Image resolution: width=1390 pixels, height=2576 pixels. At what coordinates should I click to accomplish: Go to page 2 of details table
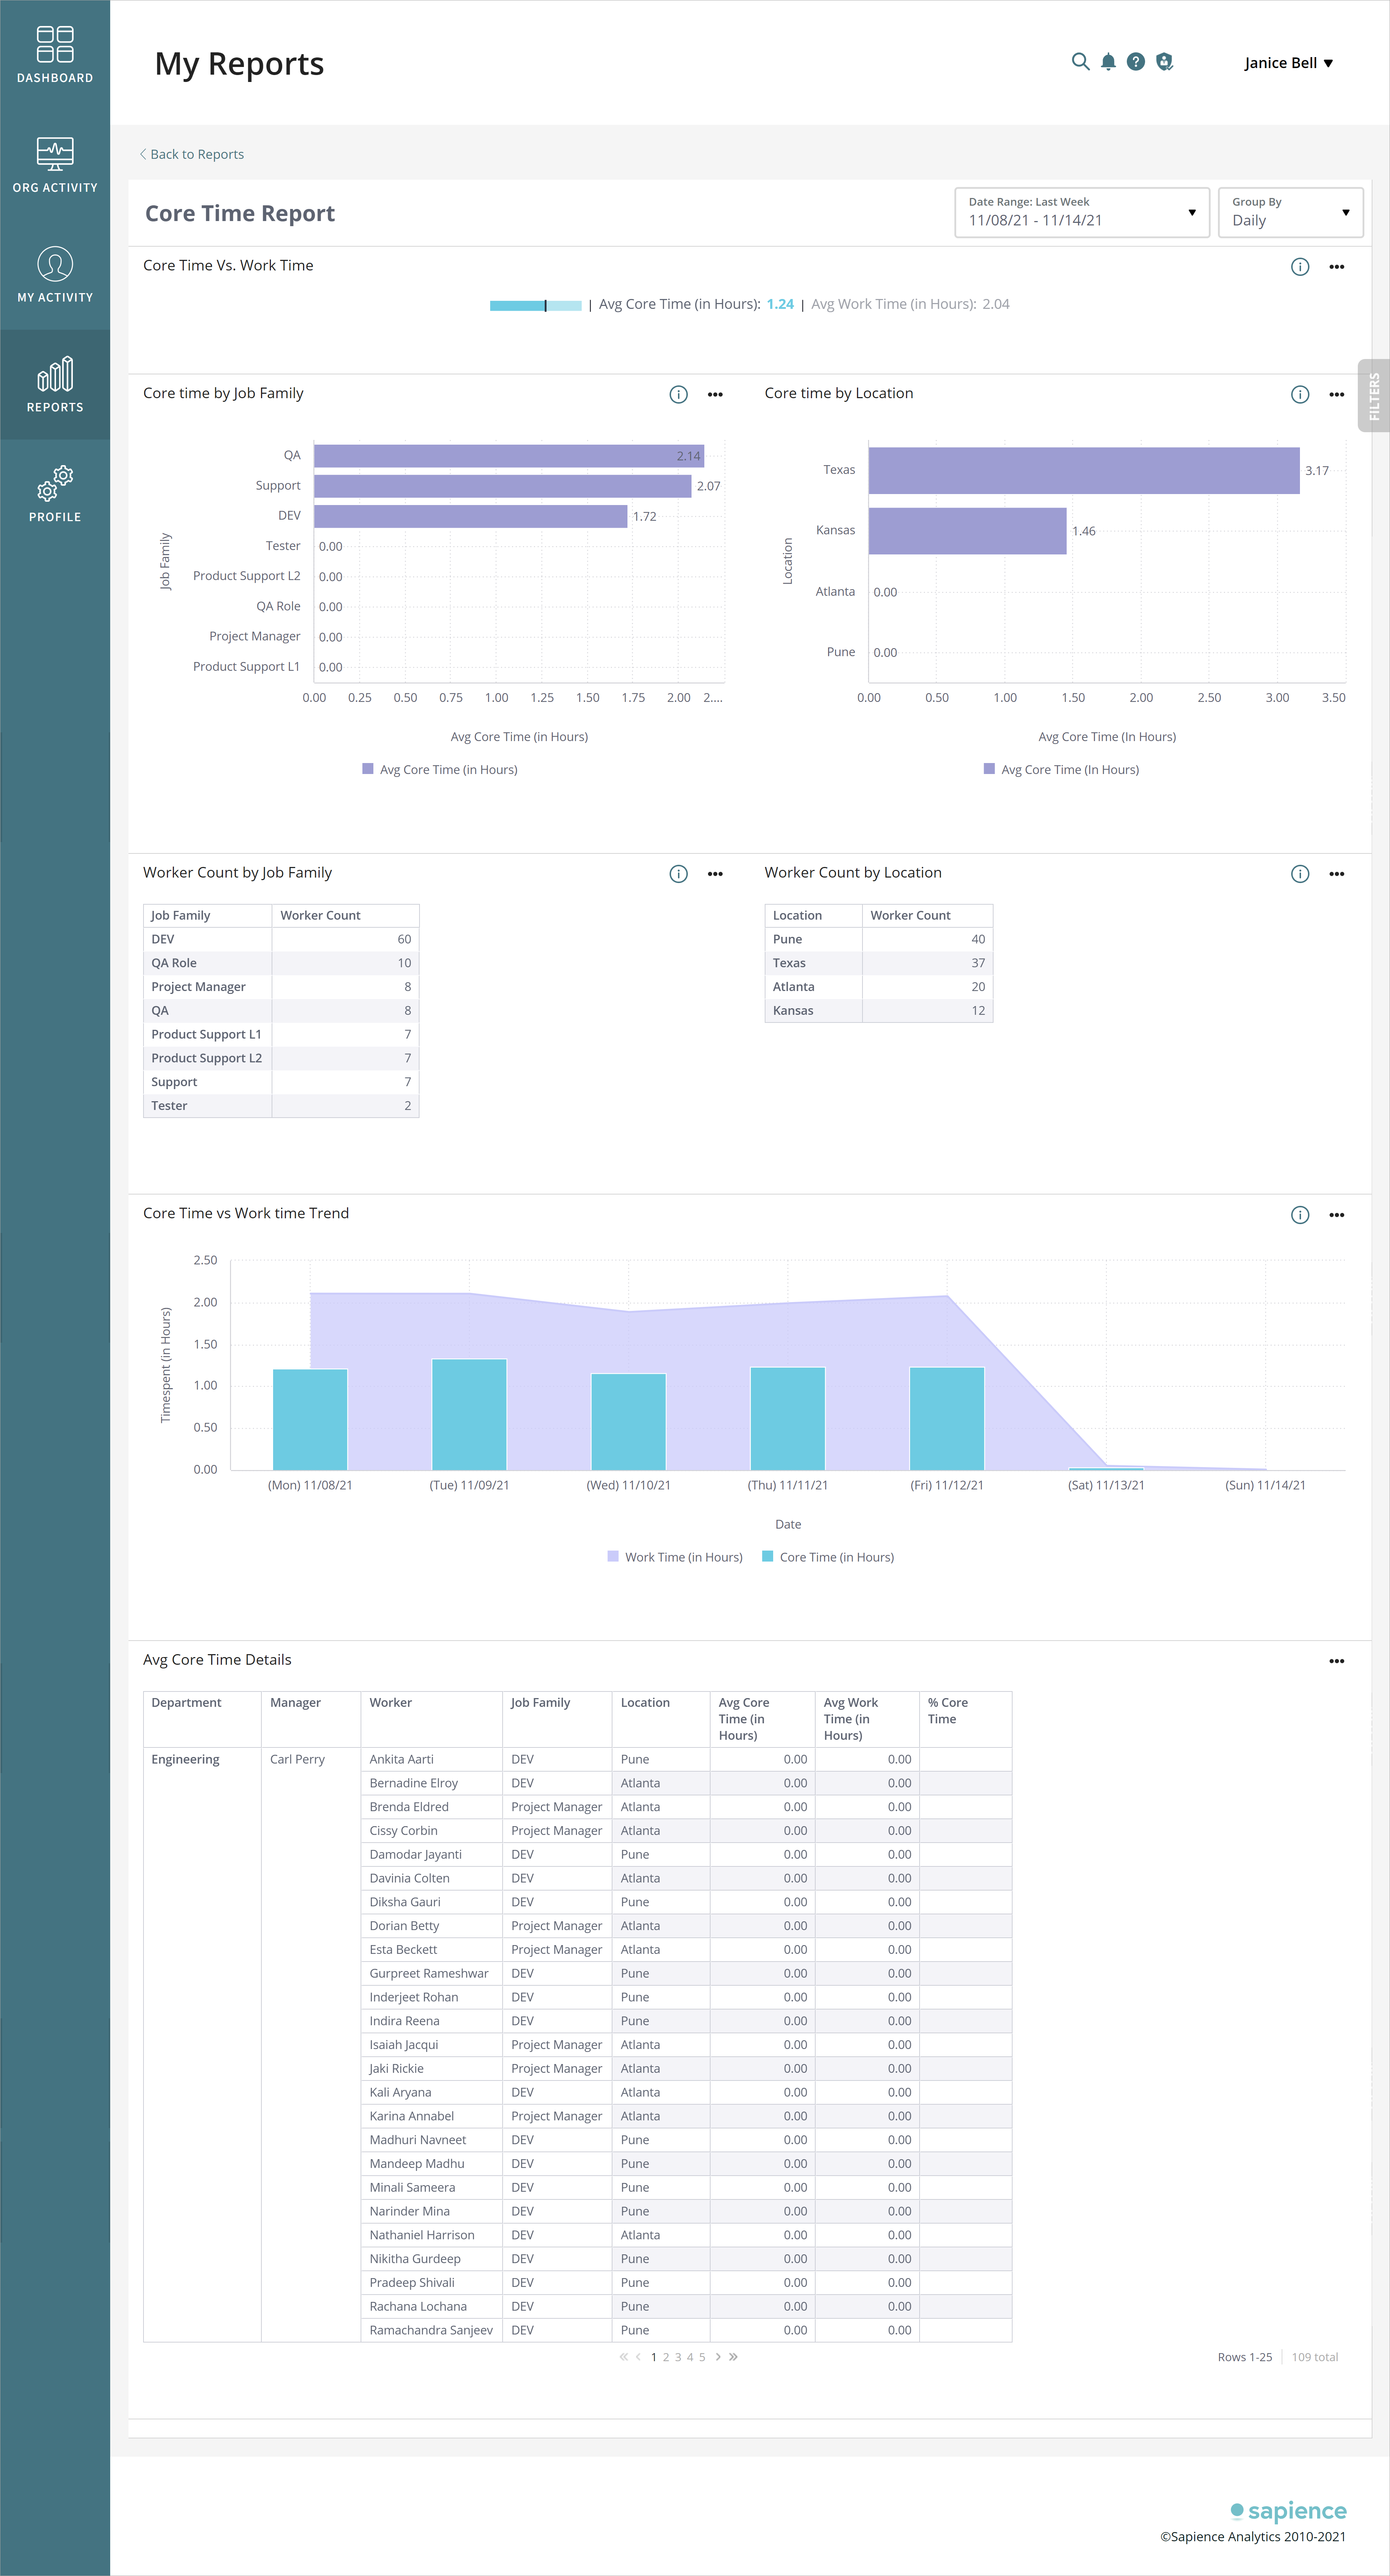point(666,2357)
